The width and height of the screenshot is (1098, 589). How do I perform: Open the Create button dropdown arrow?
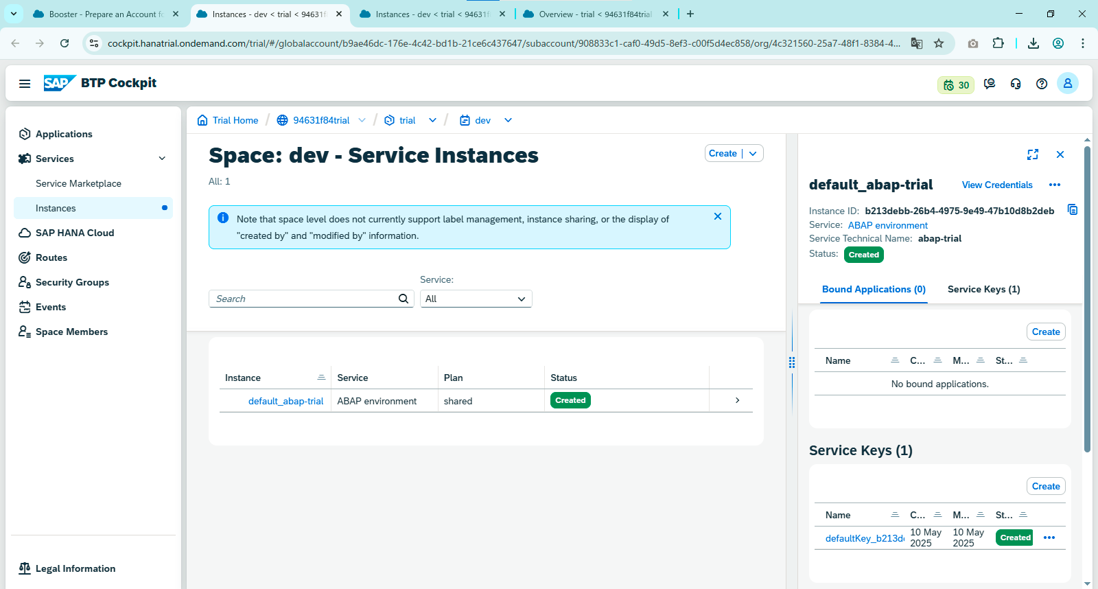click(753, 154)
